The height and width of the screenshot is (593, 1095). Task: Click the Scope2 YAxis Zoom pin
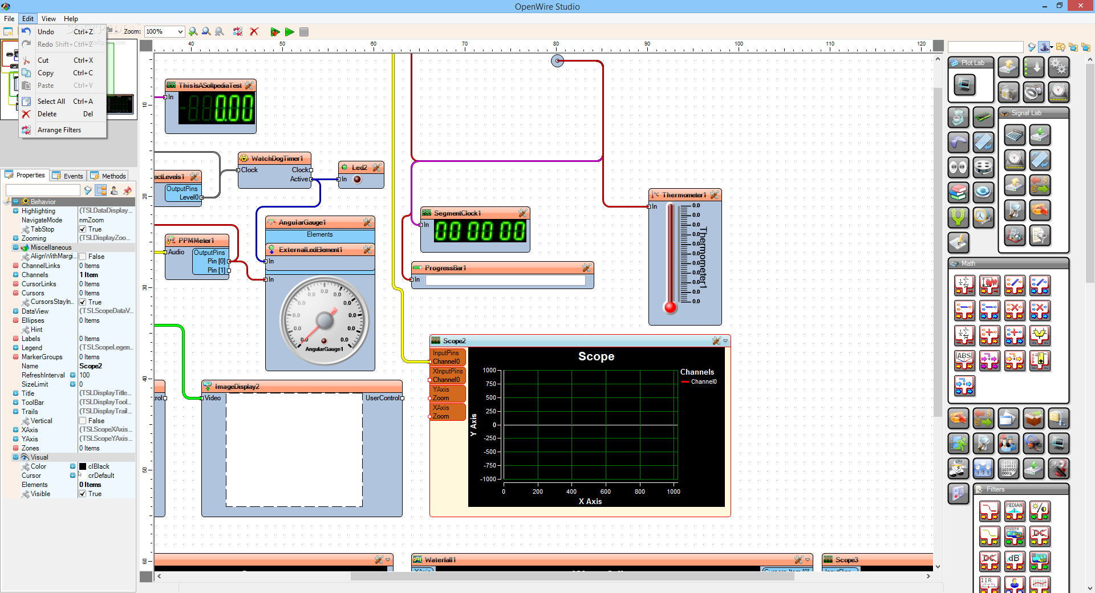[429, 398]
